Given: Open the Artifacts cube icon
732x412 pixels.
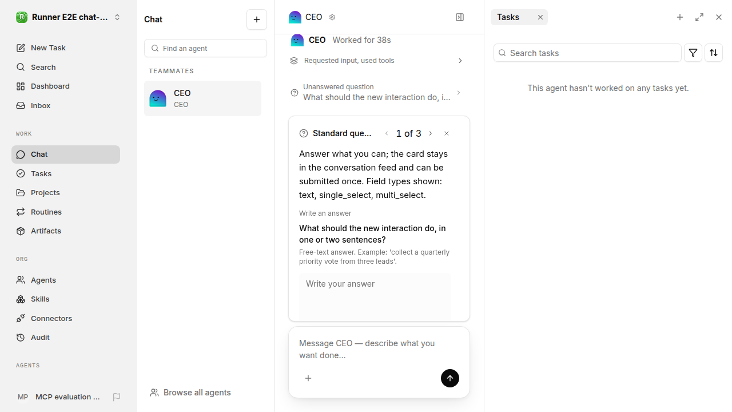Looking at the screenshot, I should 21,231.
